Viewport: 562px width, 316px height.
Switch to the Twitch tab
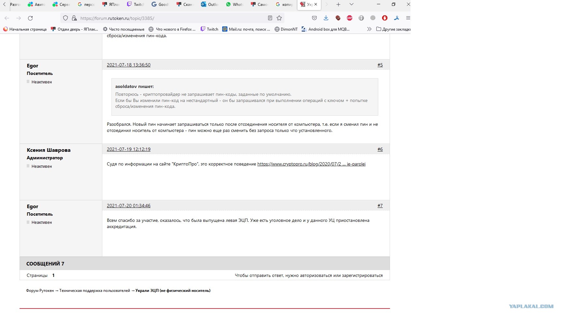(136, 5)
